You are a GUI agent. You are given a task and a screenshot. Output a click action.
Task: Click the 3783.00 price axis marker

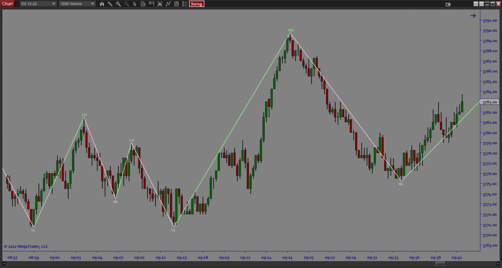point(490,102)
